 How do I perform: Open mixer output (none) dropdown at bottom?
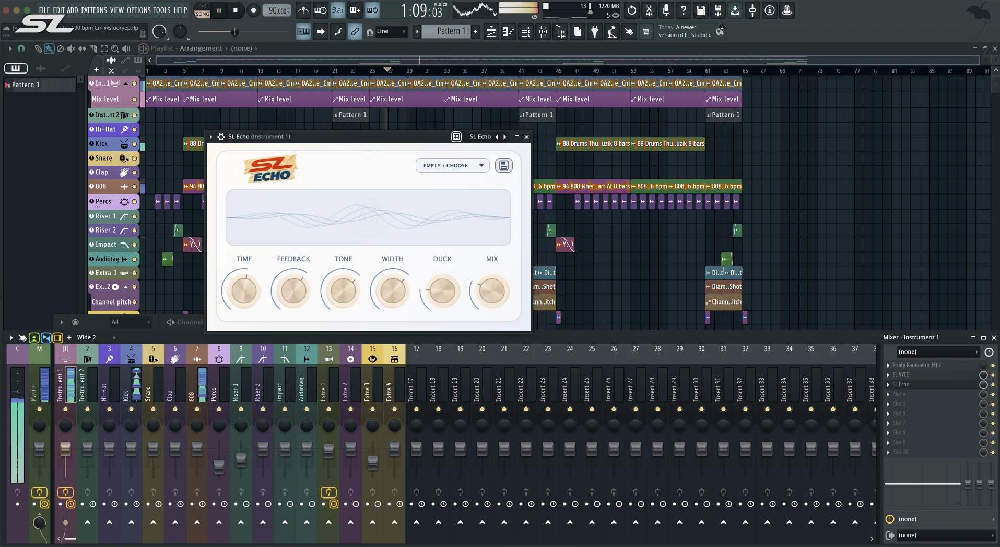(945, 536)
